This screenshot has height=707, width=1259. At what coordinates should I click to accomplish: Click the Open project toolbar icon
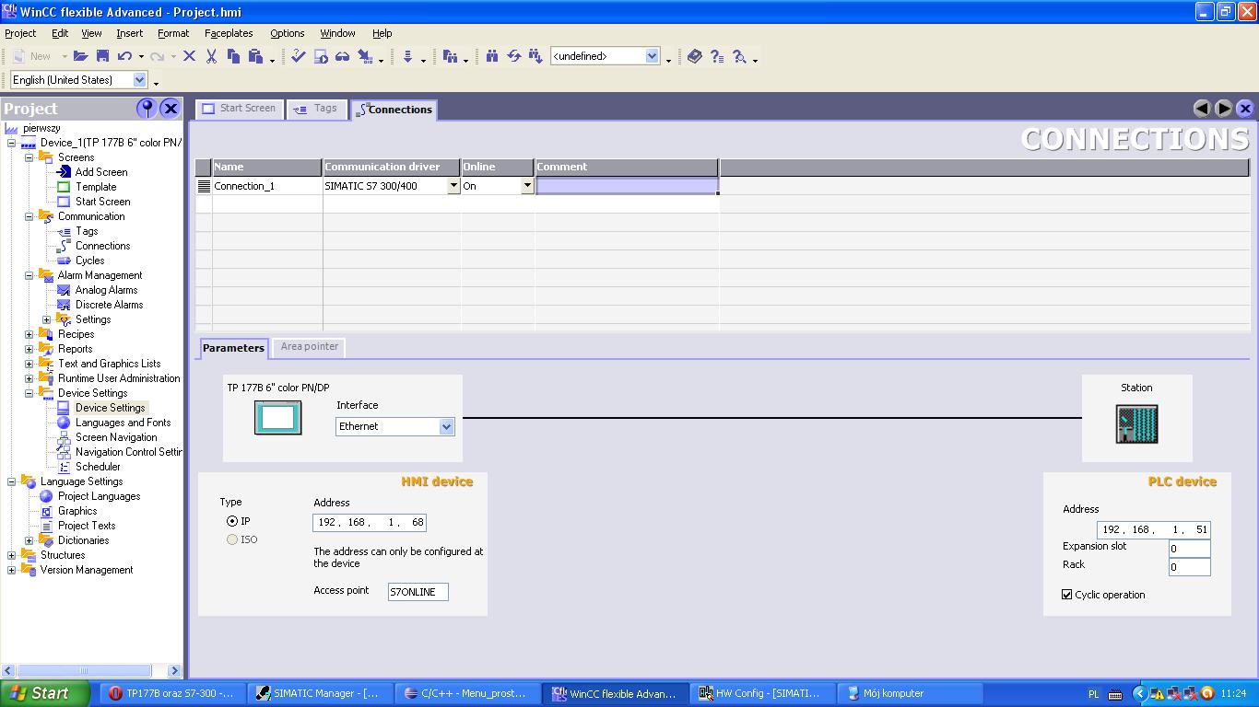point(80,56)
